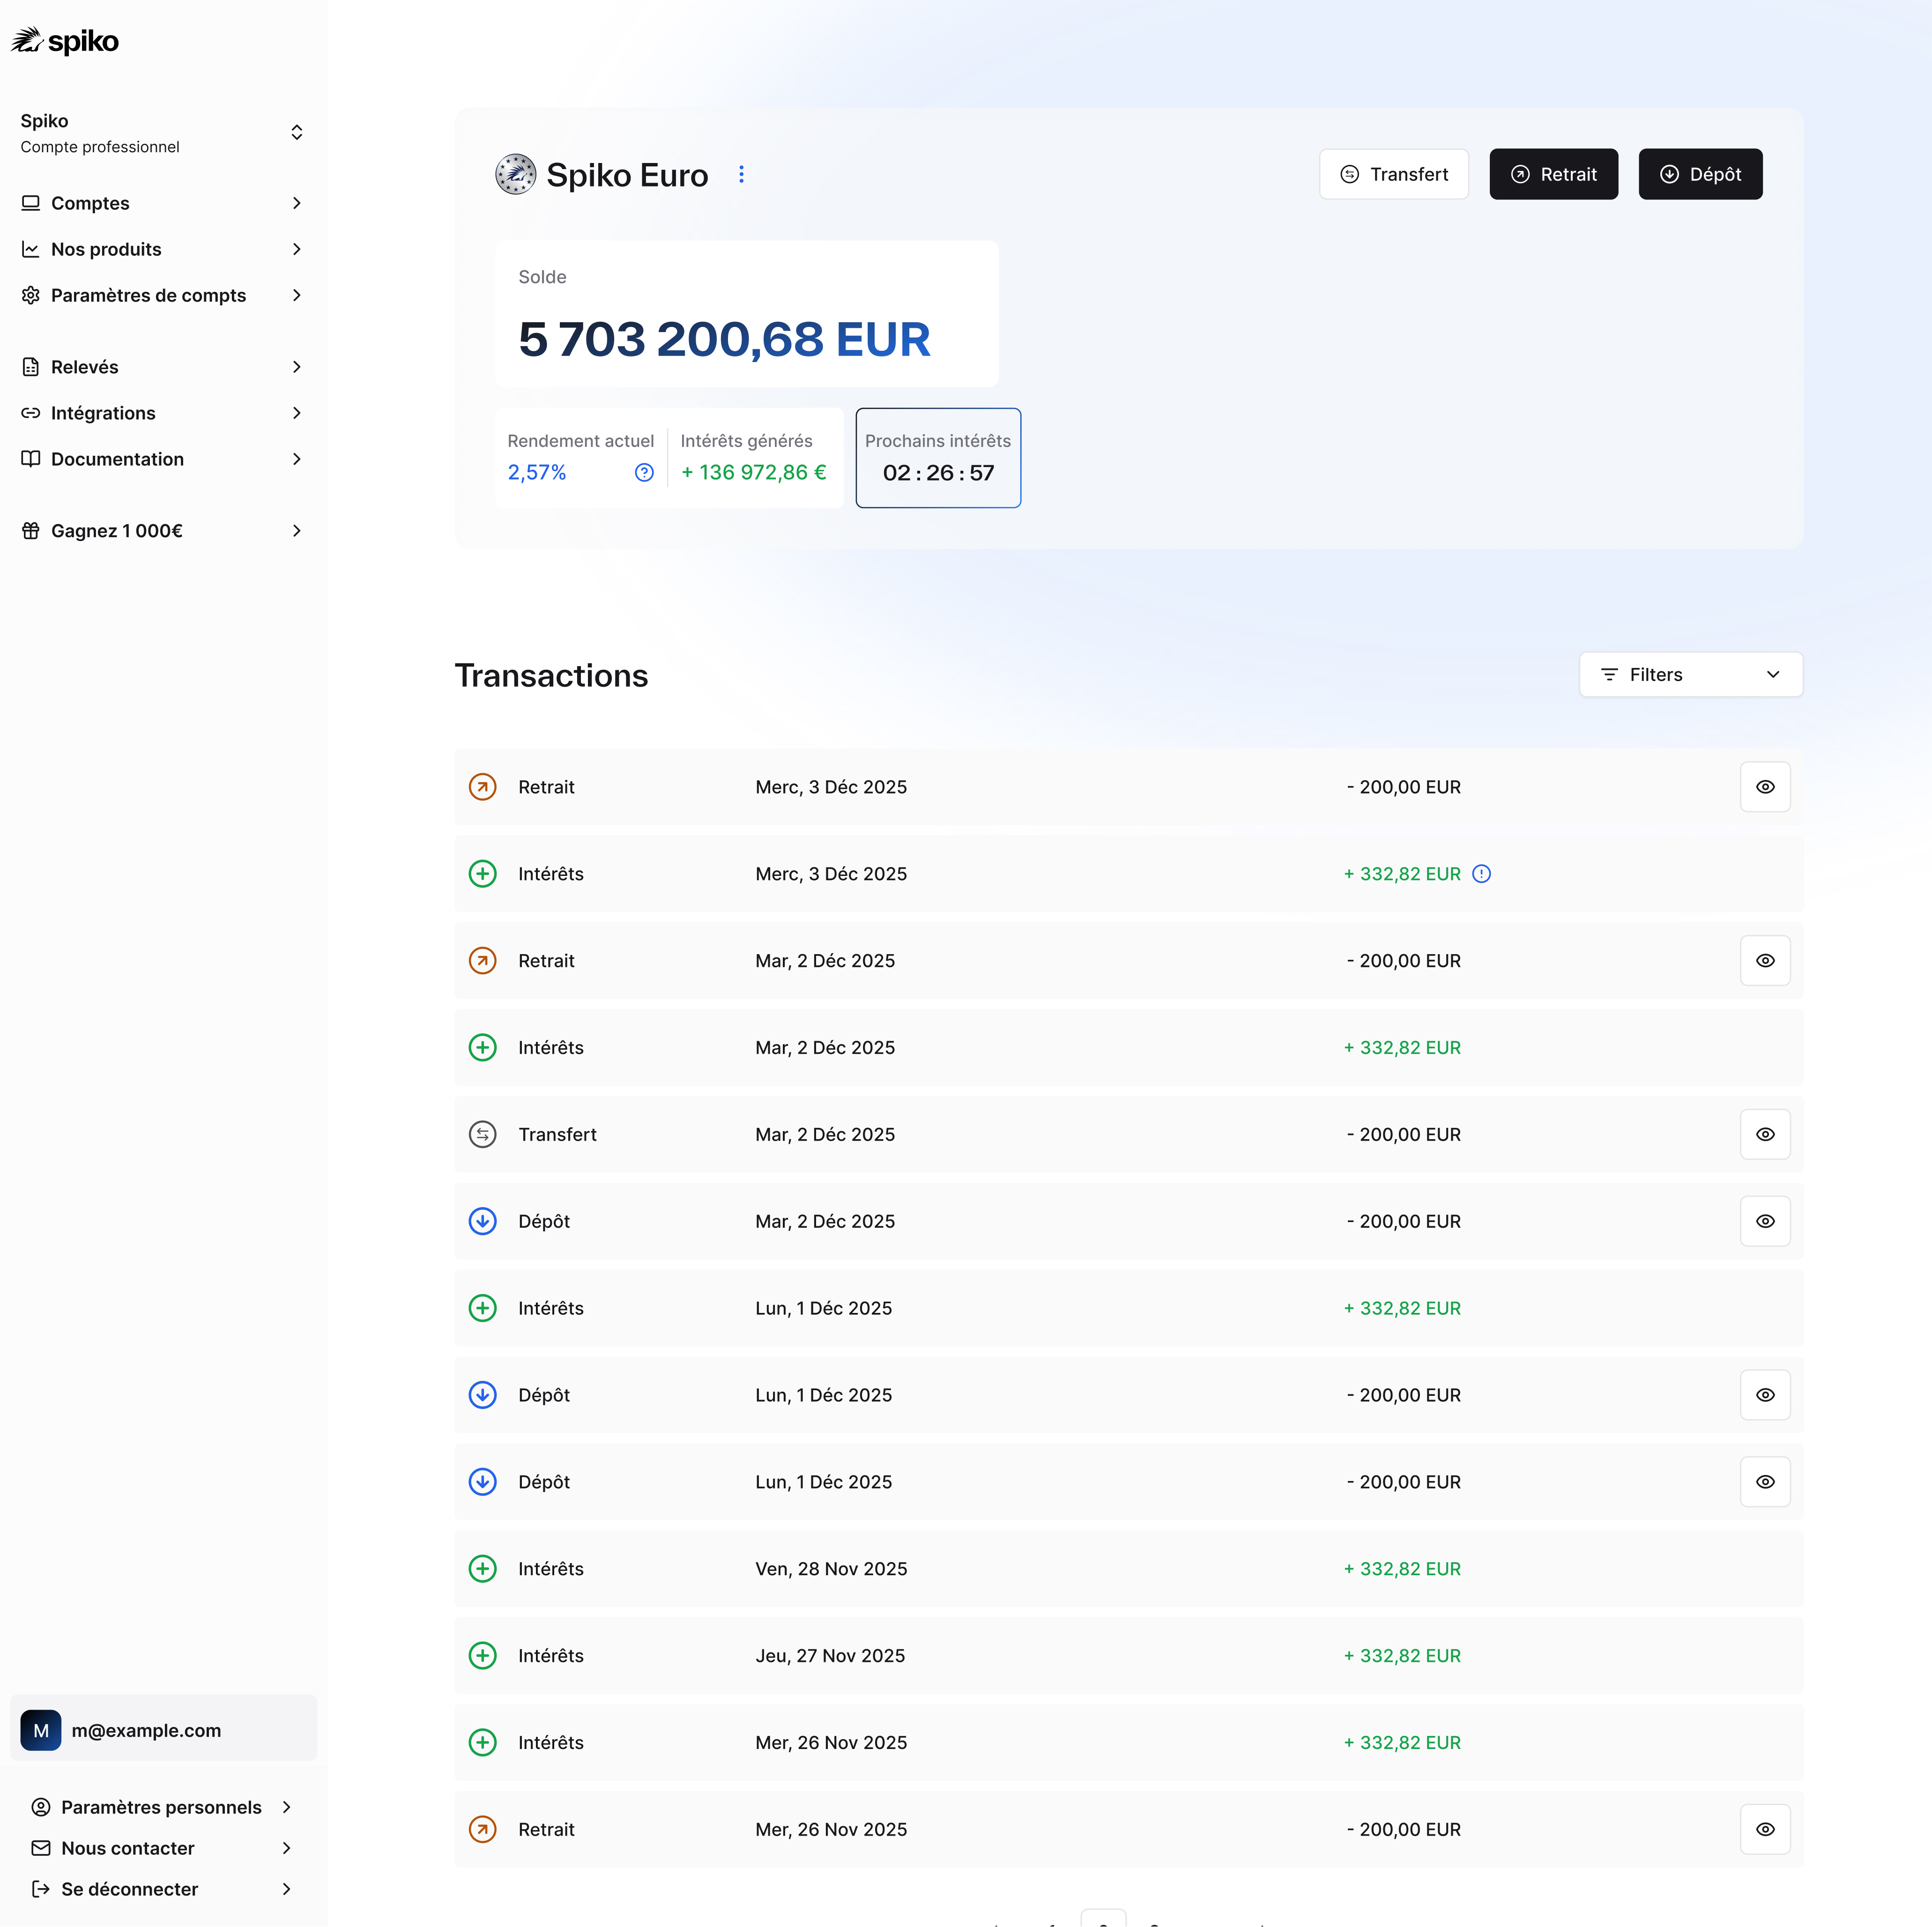Click the dark Retrait button beside Transfert
The width and height of the screenshot is (1932, 1927).
tap(1553, 174)
